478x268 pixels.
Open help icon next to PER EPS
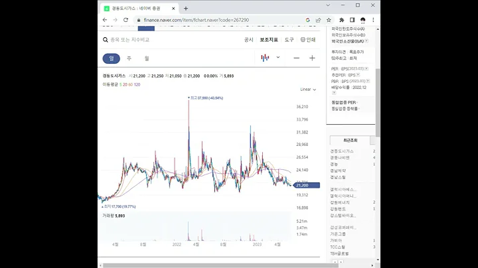(366, 68)
